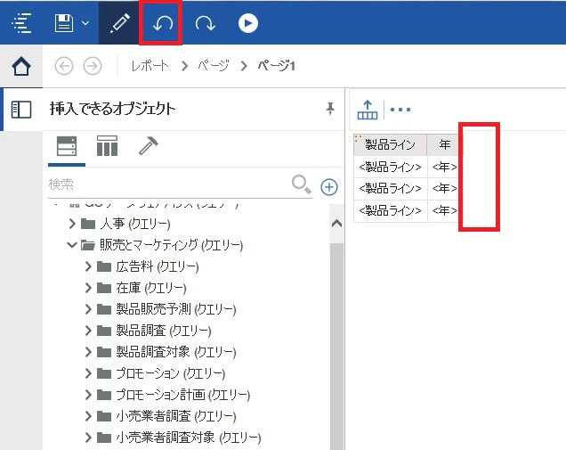
Task: Select the 人事 (クエリー) tree item
Action: [x=135, y=224]
